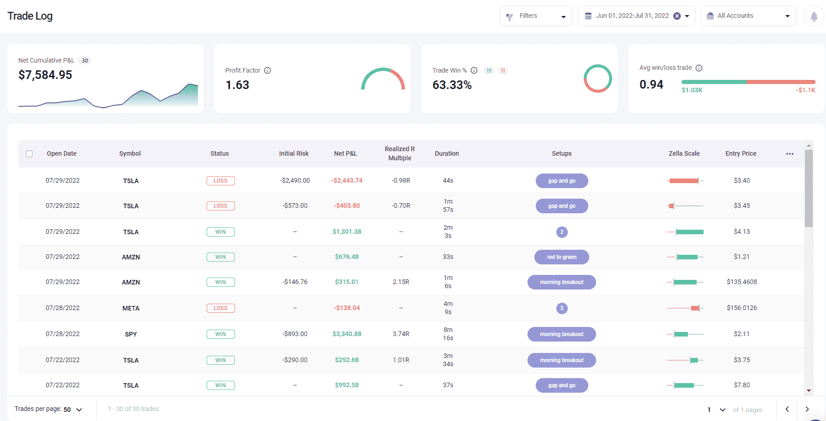Screen dimensions: 826x421
Task: Click the Trade Win % info icon
Action: 474,70
